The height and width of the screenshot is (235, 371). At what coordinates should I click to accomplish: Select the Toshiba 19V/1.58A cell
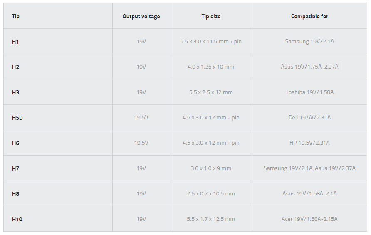(309, 92)
